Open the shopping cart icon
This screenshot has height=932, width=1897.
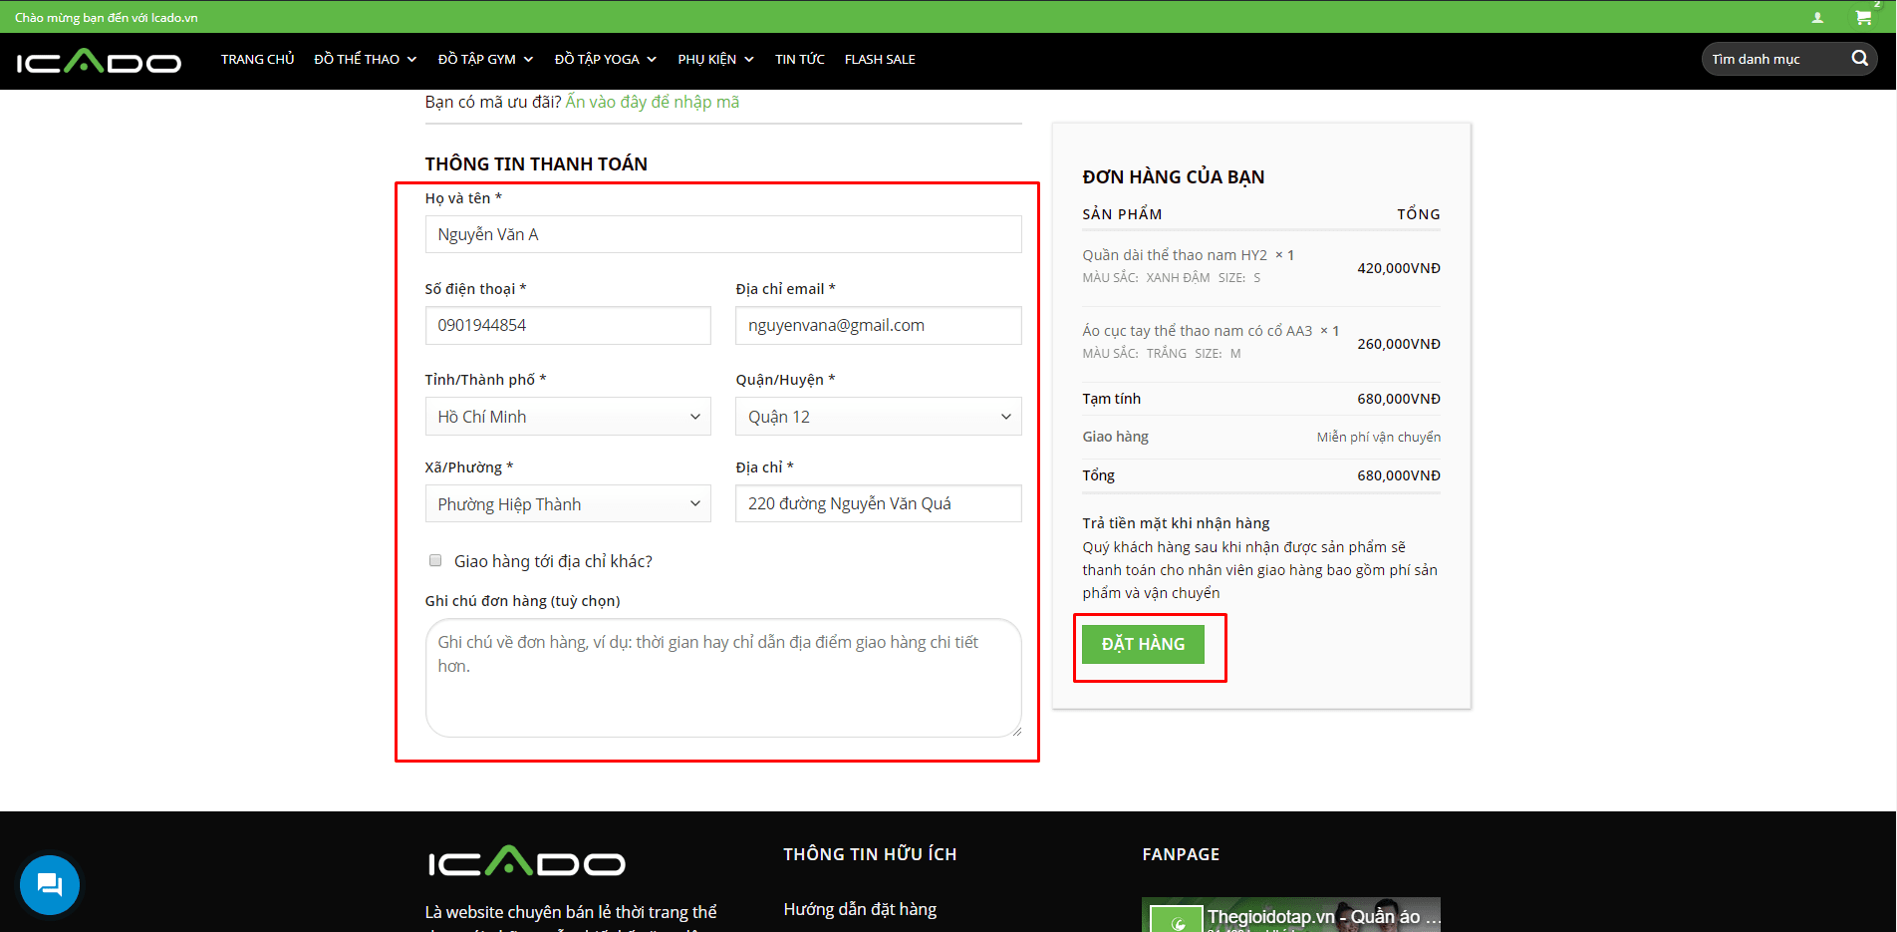pos(1862,18)
